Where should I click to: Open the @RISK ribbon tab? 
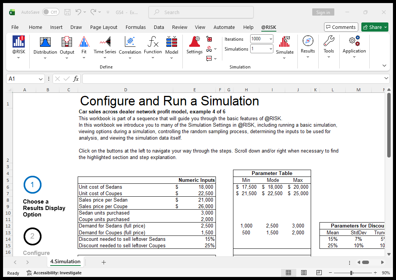(268, 27)
